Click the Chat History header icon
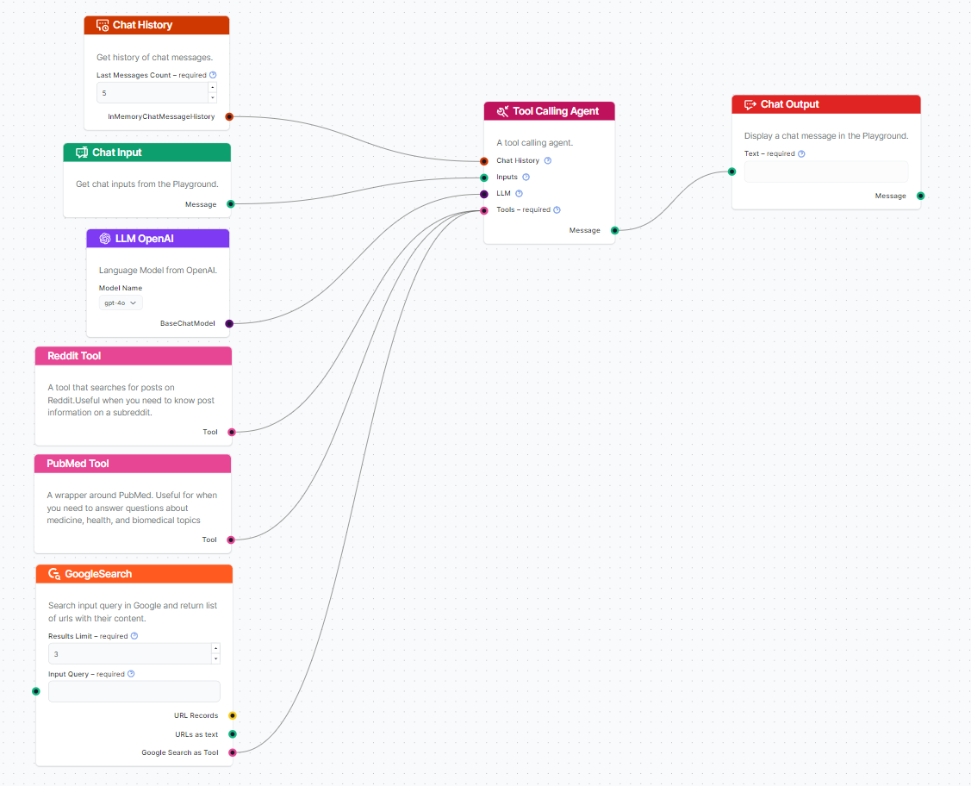The image size is (971, 786). click(102, 25)
